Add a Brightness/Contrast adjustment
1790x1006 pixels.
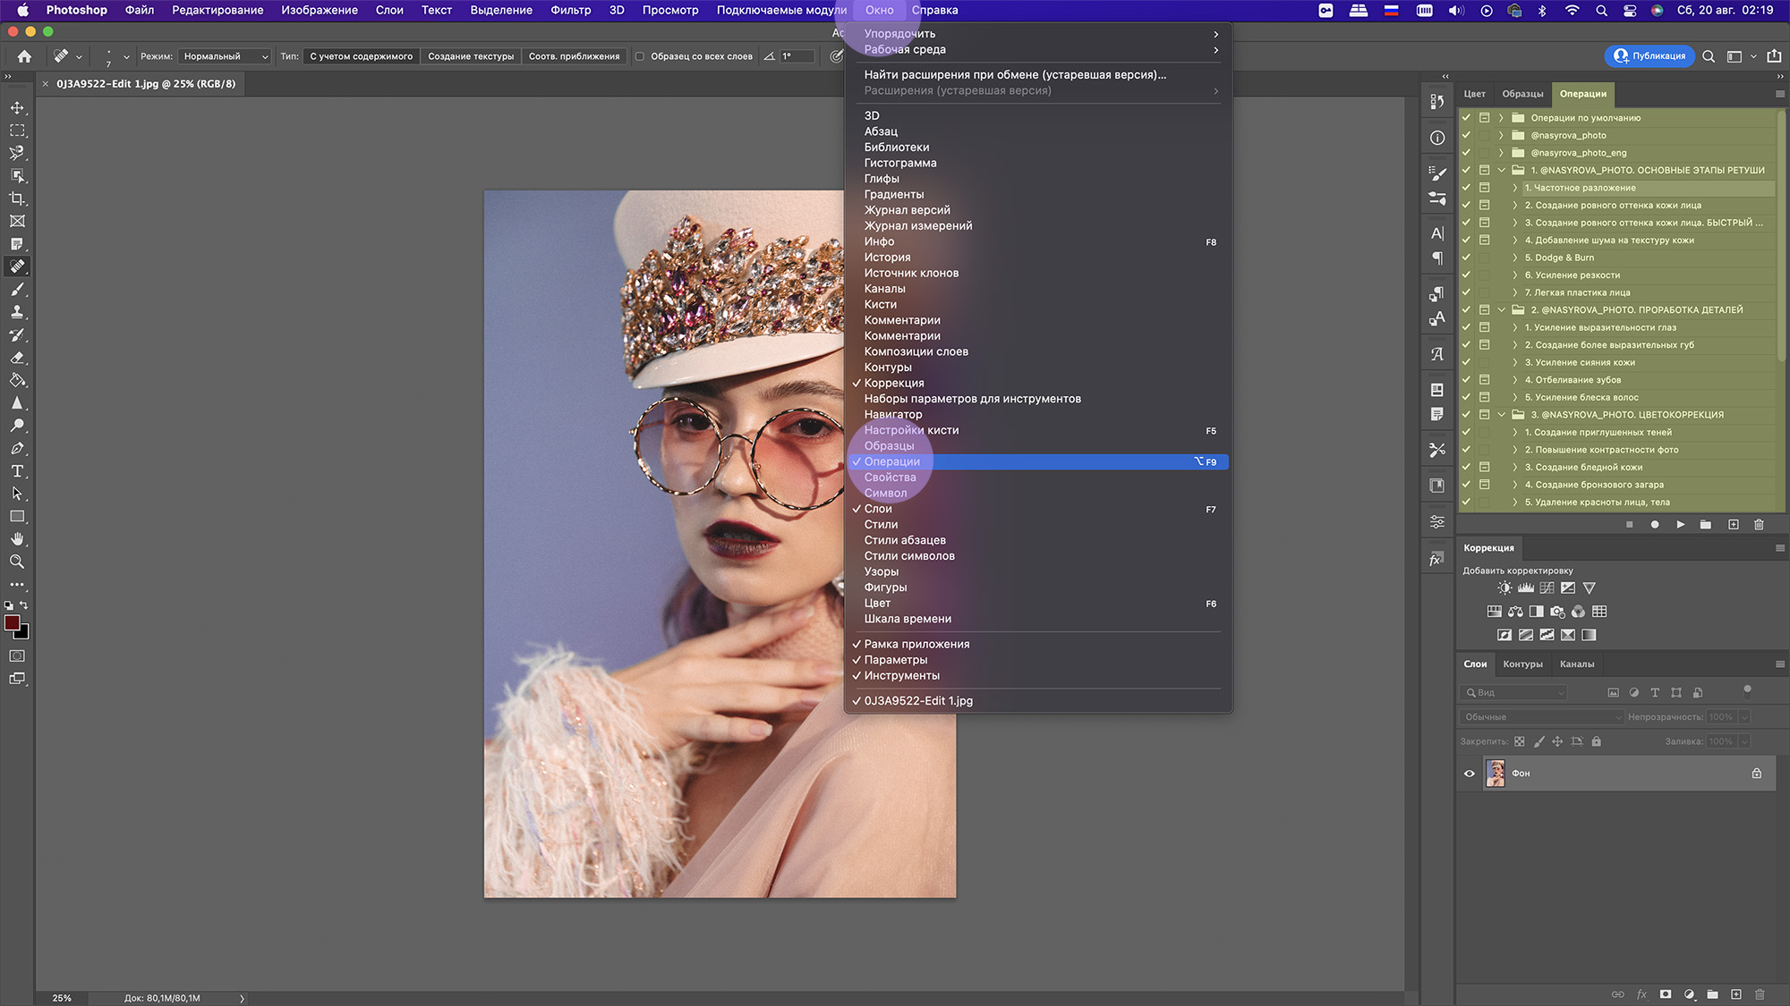click(x=1504, y=588)
